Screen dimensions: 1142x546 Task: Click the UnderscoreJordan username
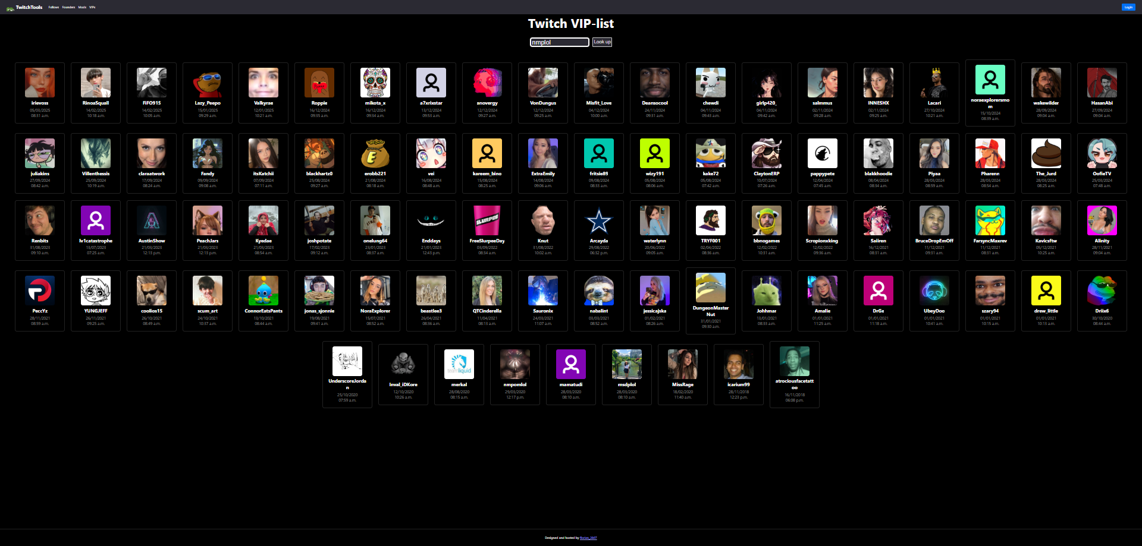pyautogui.click(x=347, y=384)
